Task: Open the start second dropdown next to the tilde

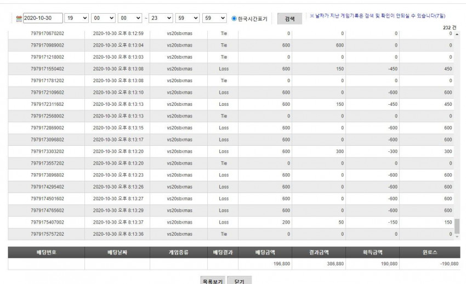Action: tap(130, 18)
